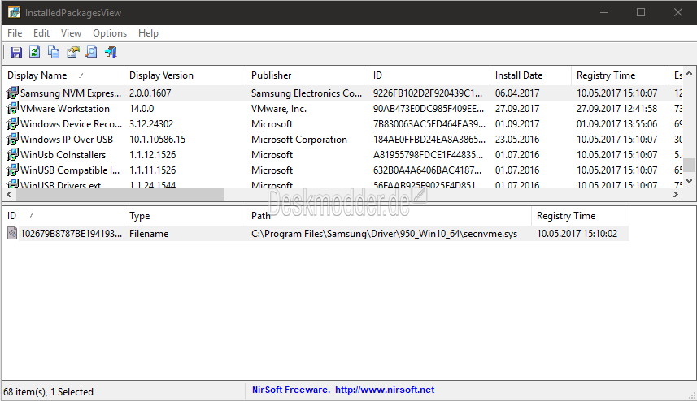Select the secnvme.sys file entry icon

click(x=12, y=233)
